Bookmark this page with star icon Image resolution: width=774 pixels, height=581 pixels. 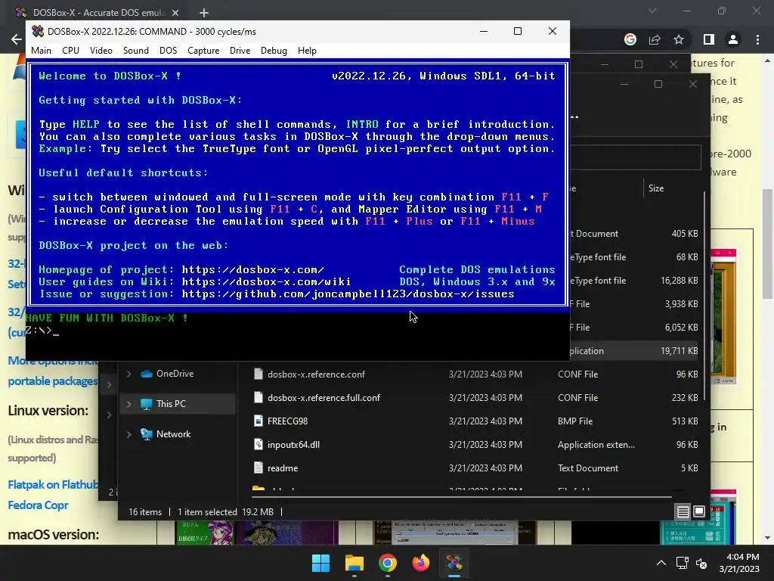click(x=679, y=39)
